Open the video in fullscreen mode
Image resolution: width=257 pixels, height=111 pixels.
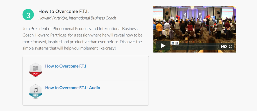(230, 47)
